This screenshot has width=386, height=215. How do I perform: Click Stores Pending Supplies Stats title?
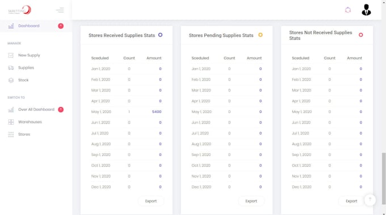(x=221, y=35)
